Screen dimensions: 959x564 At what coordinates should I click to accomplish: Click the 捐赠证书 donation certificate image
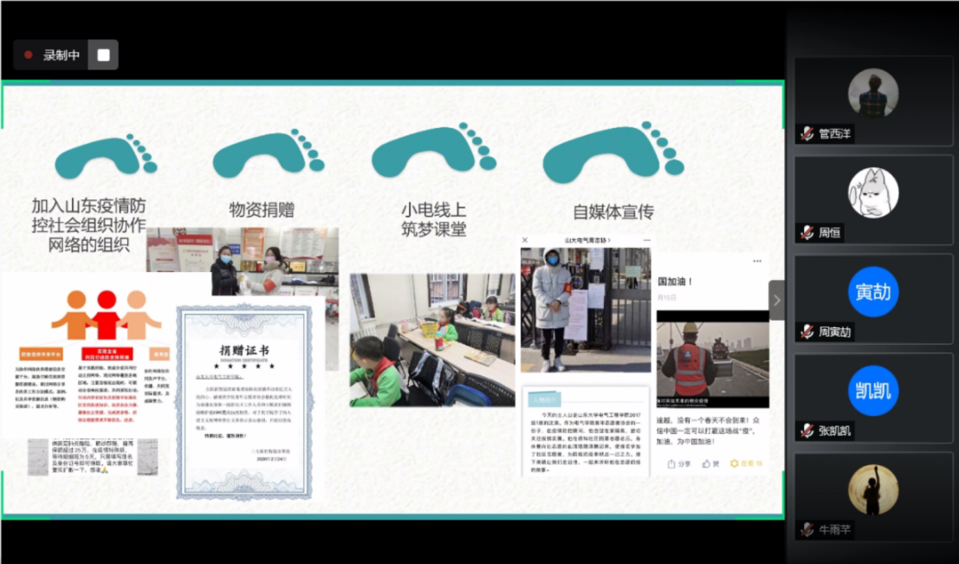(x=244, y=402)
